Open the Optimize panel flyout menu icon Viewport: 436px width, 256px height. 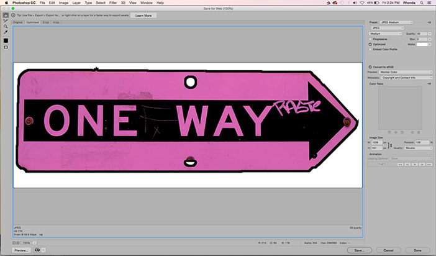coord(429,22)
